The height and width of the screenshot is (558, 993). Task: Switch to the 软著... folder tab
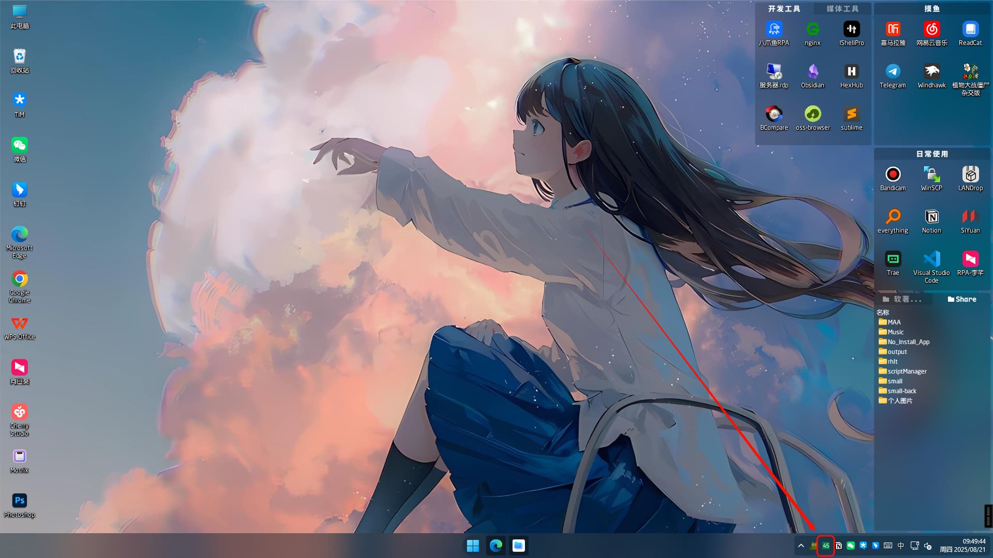(902, 299)
